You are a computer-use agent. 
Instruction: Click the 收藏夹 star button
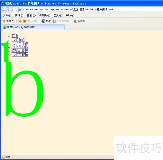pos(8,21)
